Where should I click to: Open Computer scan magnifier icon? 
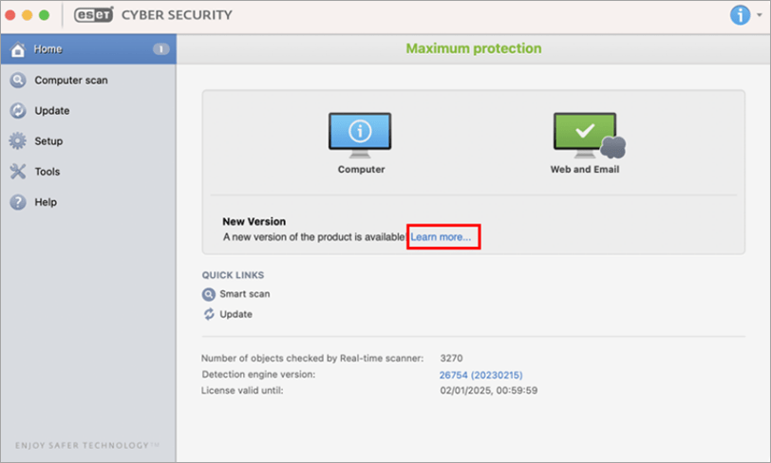coord(18,80)
